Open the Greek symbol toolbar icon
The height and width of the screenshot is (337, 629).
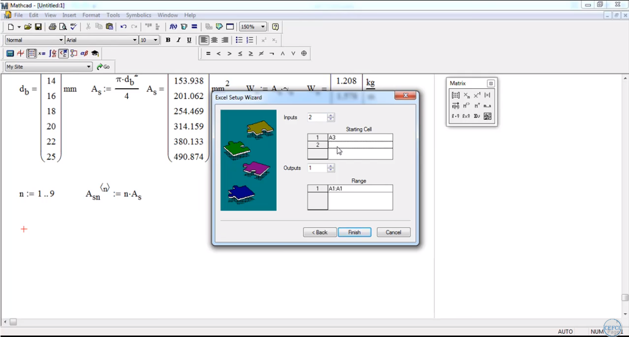(84, 53)
